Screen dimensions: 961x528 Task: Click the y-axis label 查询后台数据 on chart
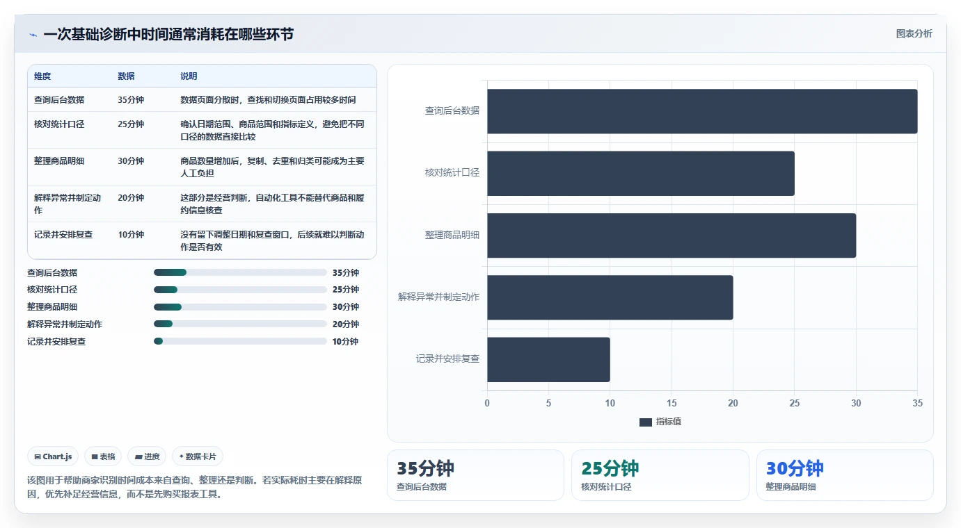pos(452,110)
